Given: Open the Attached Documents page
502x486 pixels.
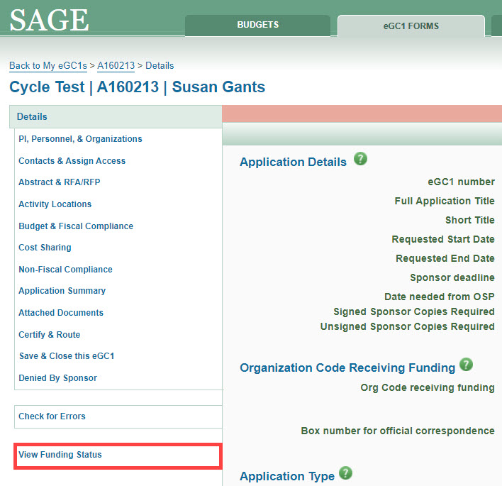Looking at the screenshot, I should pos(61,313).
